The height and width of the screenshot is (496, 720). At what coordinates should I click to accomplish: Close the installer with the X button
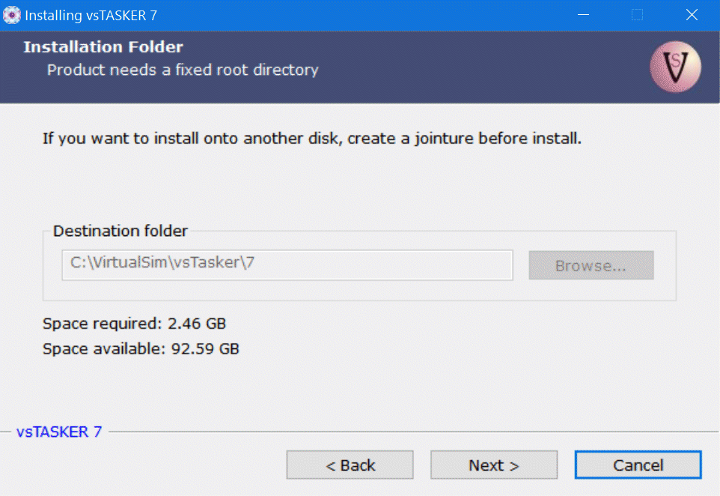click(x=692, y=15)
